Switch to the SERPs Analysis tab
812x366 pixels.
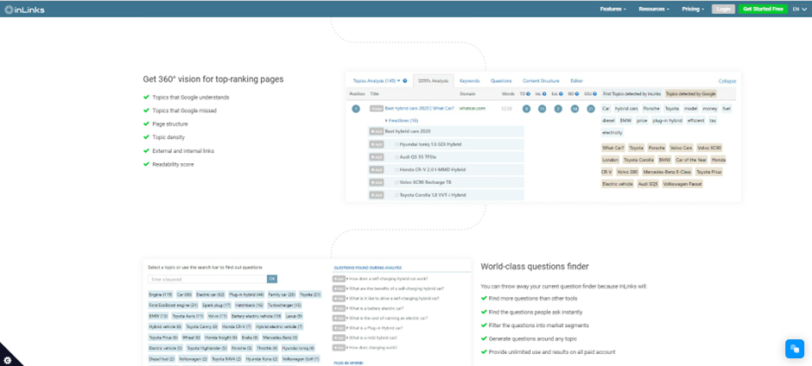433,81
